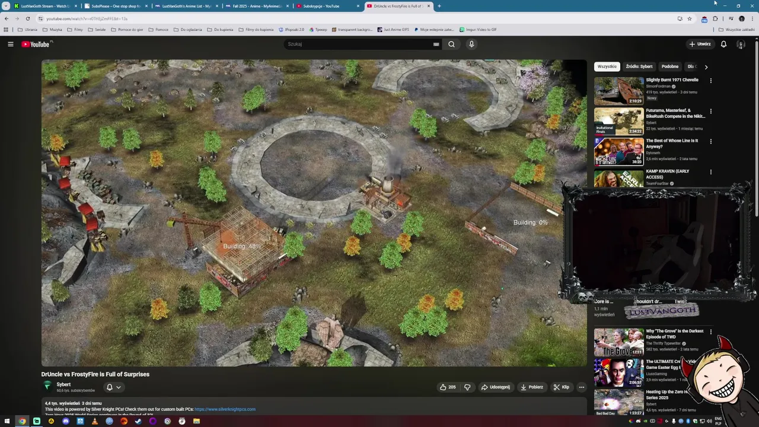Open VLC from the taskbar
Viewport: 759px width, 427px height.
(95, 421)
